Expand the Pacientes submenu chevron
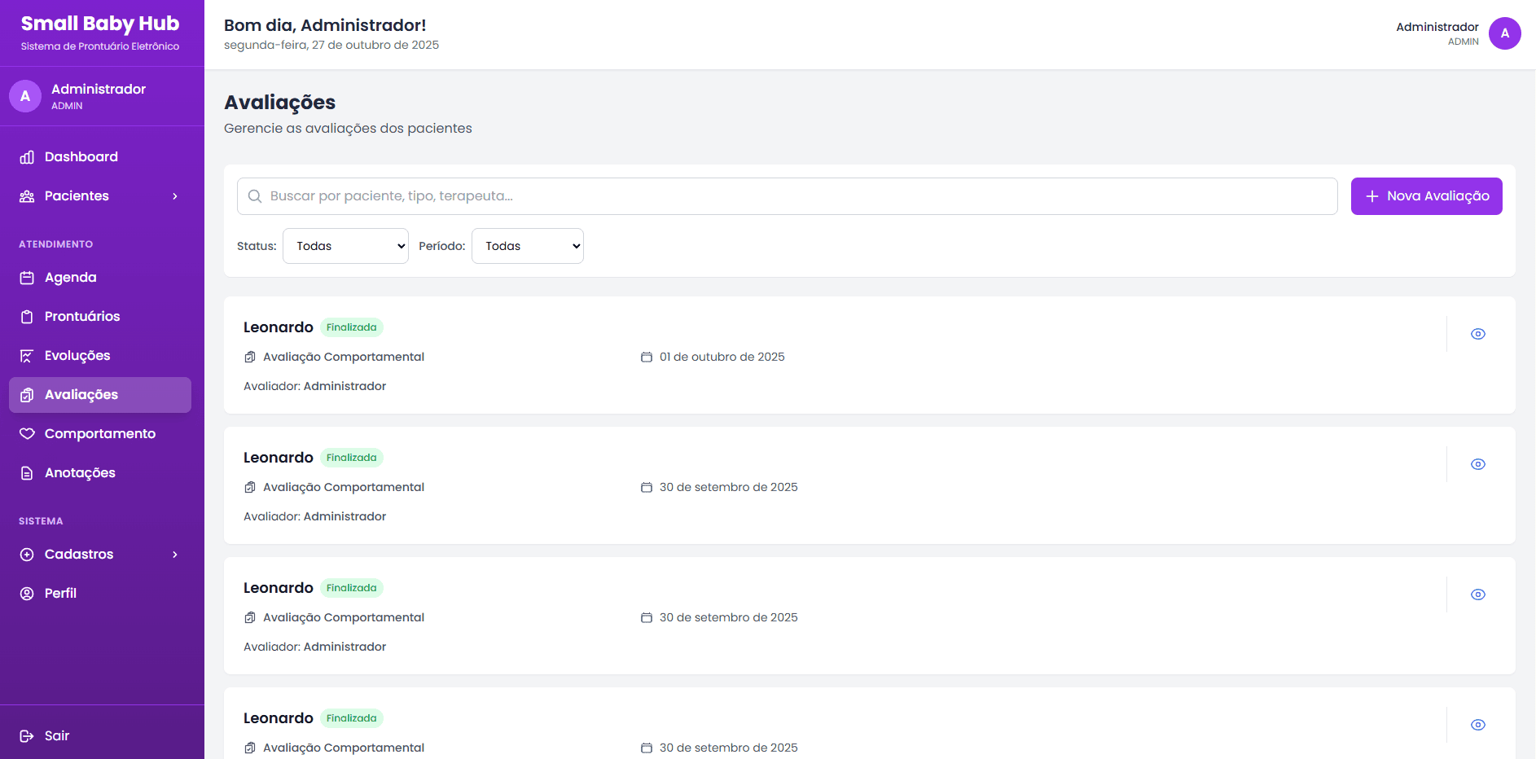This screenshot has height=759, width=1536. [175, 196]
